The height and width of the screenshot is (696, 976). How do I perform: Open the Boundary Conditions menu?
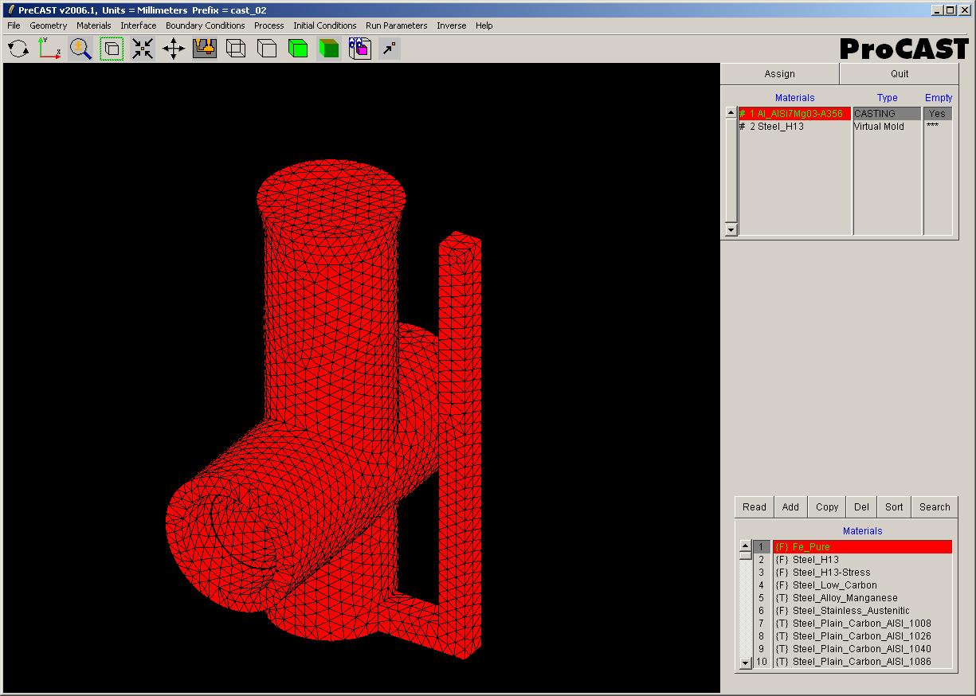(206, 25)
